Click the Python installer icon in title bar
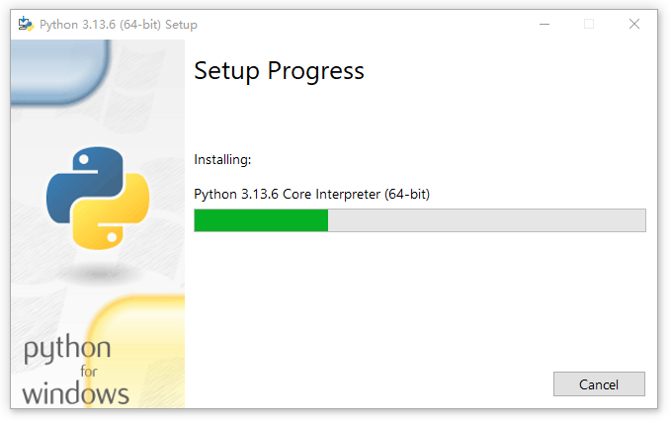 tap(26, 24)
